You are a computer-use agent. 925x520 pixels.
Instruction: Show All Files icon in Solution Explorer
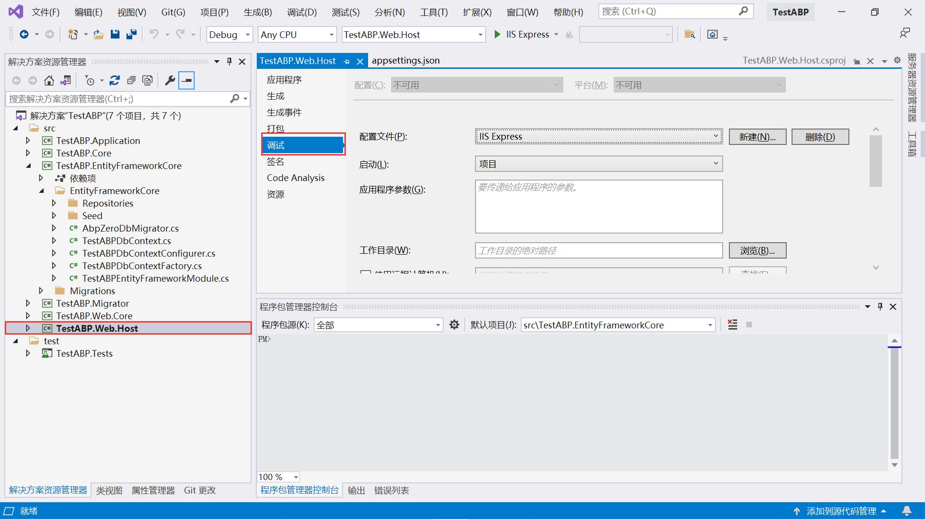coord(147,80)
